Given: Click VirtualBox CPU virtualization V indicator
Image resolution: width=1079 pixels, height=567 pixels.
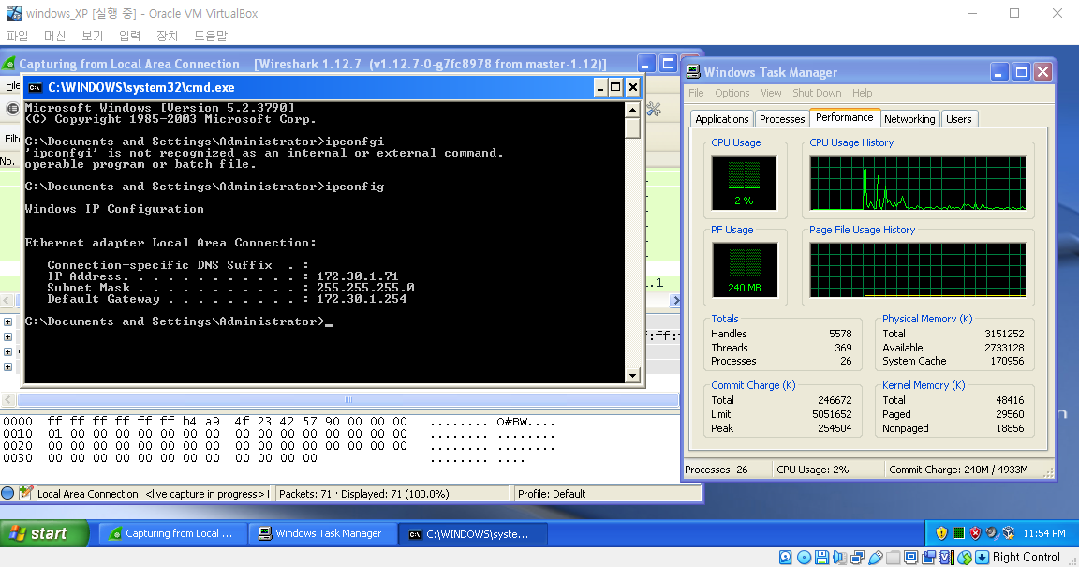Looking at the screenshot, I should 947,558.
